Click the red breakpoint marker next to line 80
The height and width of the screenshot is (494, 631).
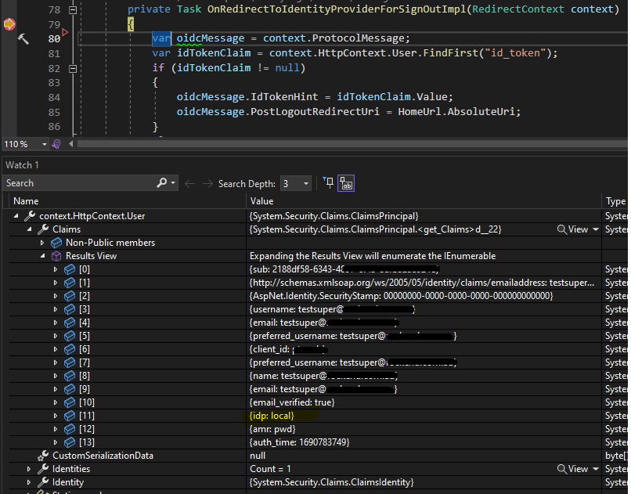tap(66, 34)
